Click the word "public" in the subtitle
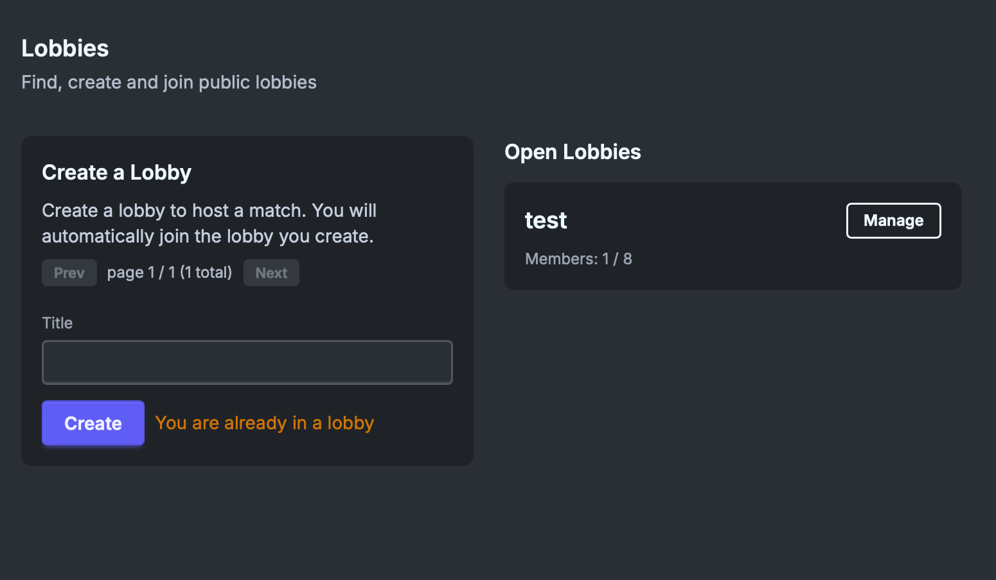 pos(224,82)
